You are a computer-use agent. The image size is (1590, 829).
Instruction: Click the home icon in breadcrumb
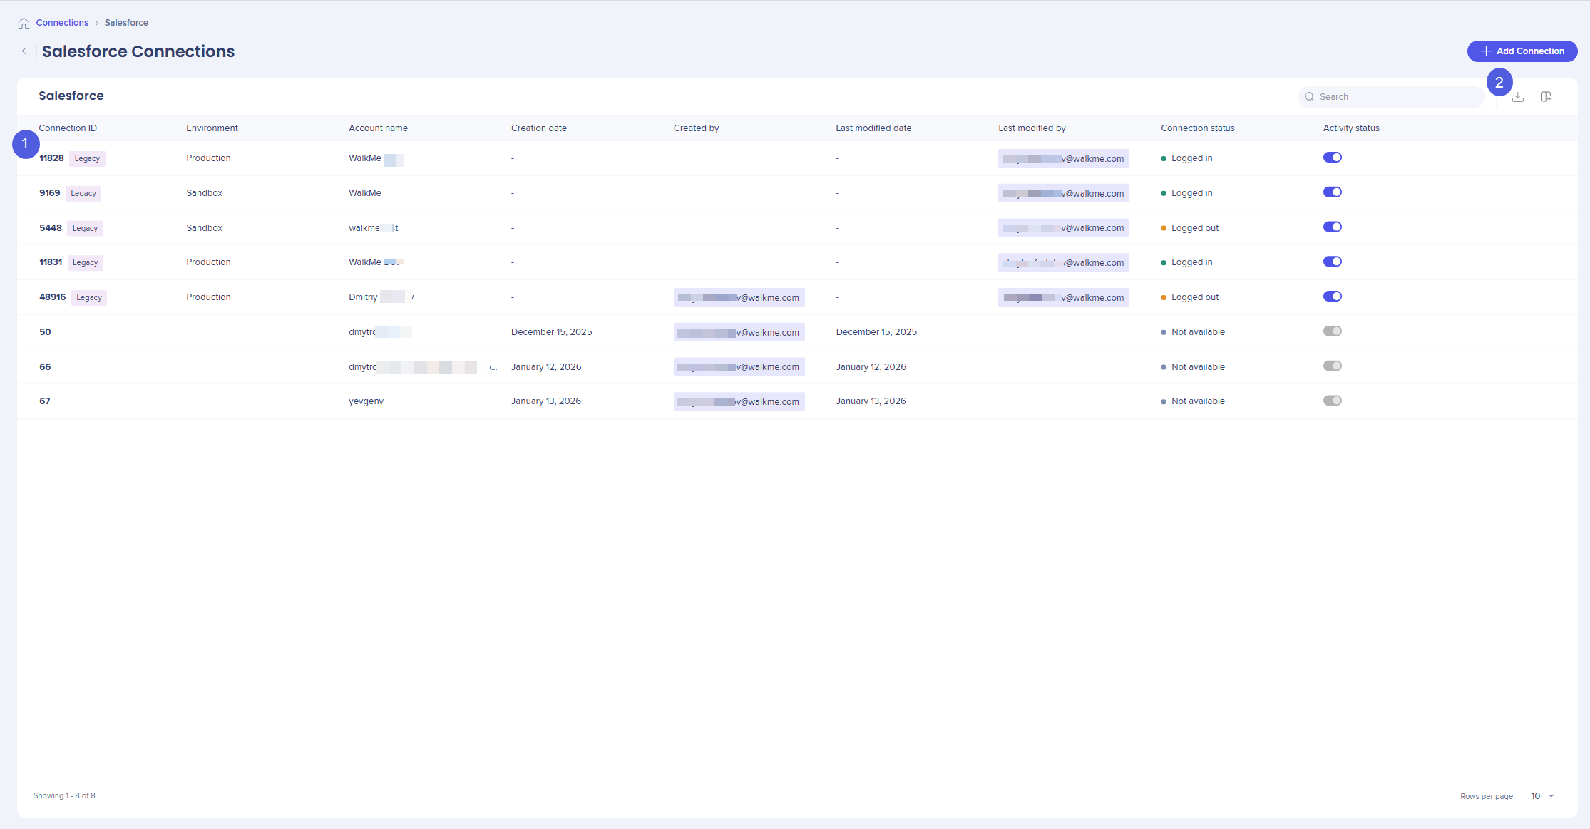pyautogui.click(x=24, y=23)
